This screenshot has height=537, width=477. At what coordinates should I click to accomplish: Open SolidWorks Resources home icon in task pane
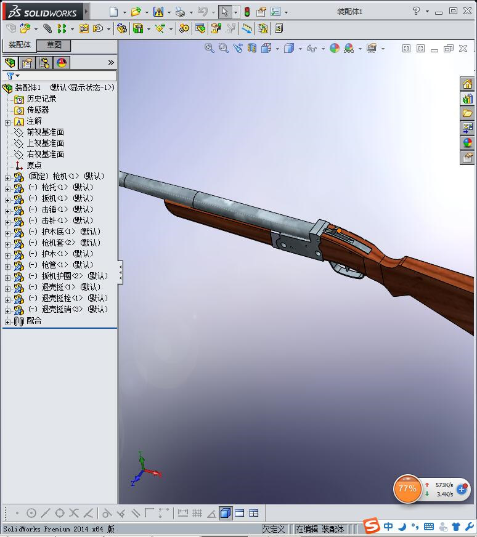coord(467,84)
